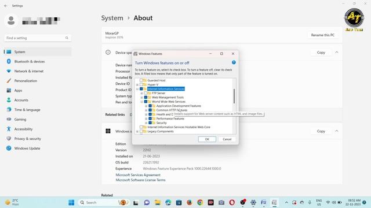Viewport: 371px width, 208px height.
Task: Open the Camera app taskbar icon
Action: [221, 202]
